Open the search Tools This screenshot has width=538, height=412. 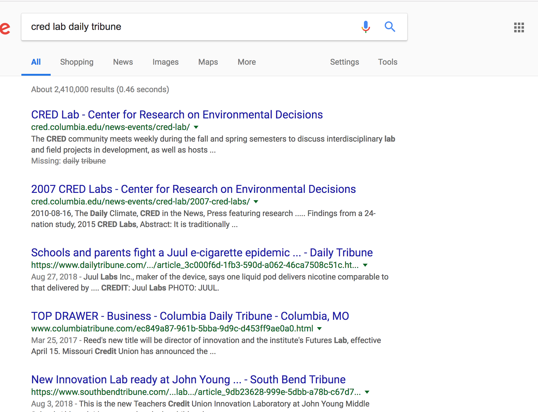(388, 62)
